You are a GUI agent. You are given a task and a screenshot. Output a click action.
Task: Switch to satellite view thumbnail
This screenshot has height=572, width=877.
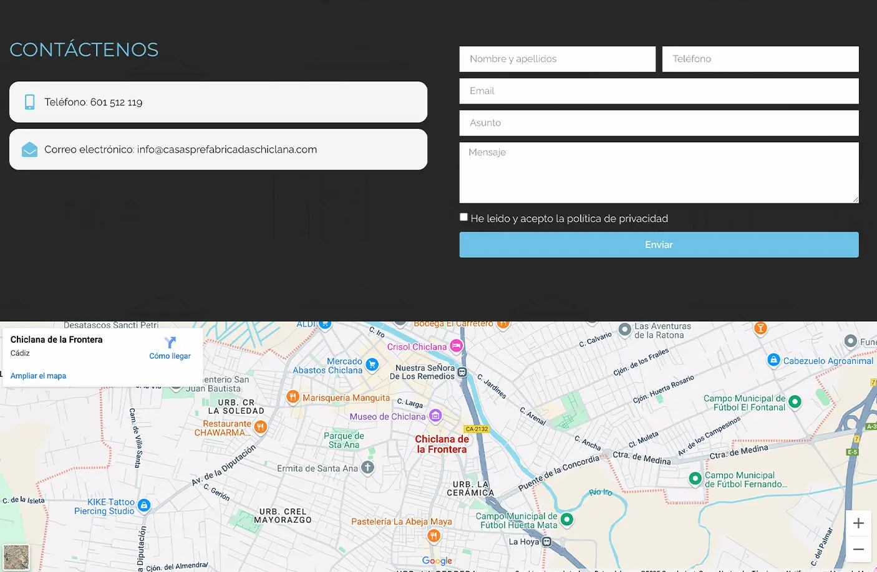[16, 557]
